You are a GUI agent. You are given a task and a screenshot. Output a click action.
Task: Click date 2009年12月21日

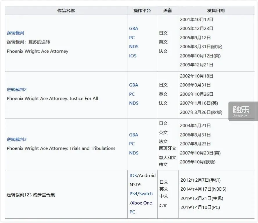197,65
